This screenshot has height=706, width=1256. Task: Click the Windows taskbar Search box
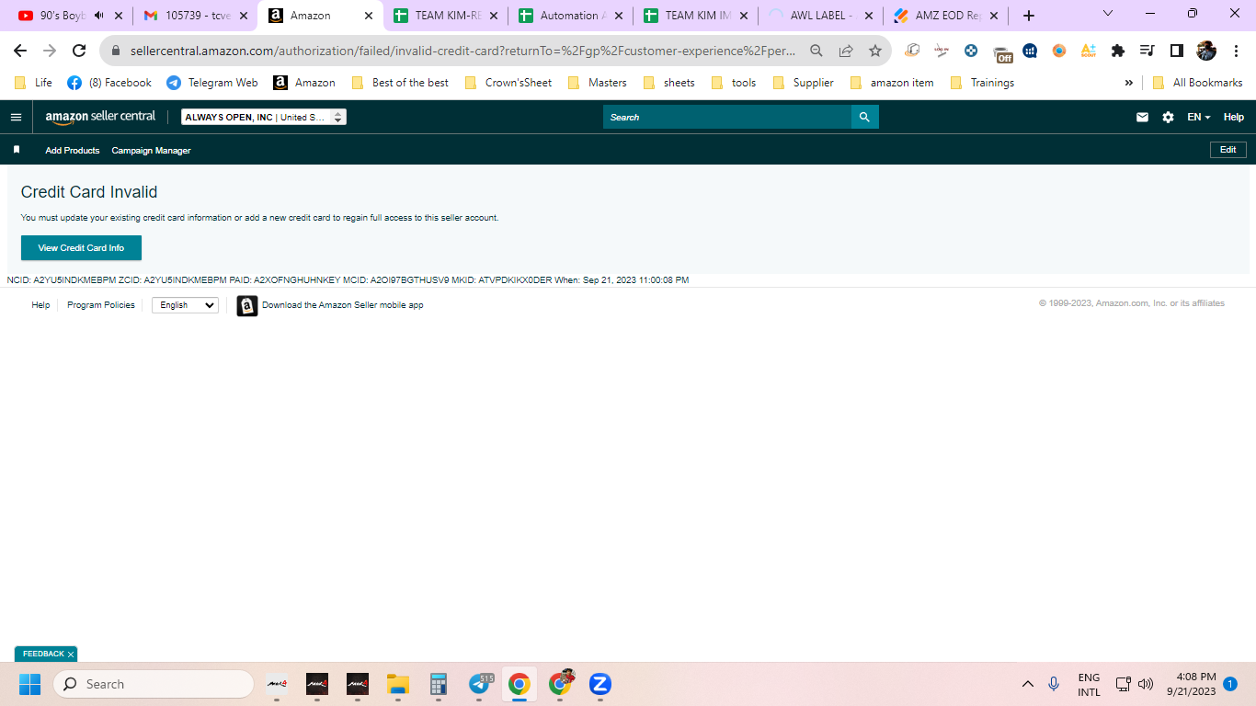tap(154, 684)
